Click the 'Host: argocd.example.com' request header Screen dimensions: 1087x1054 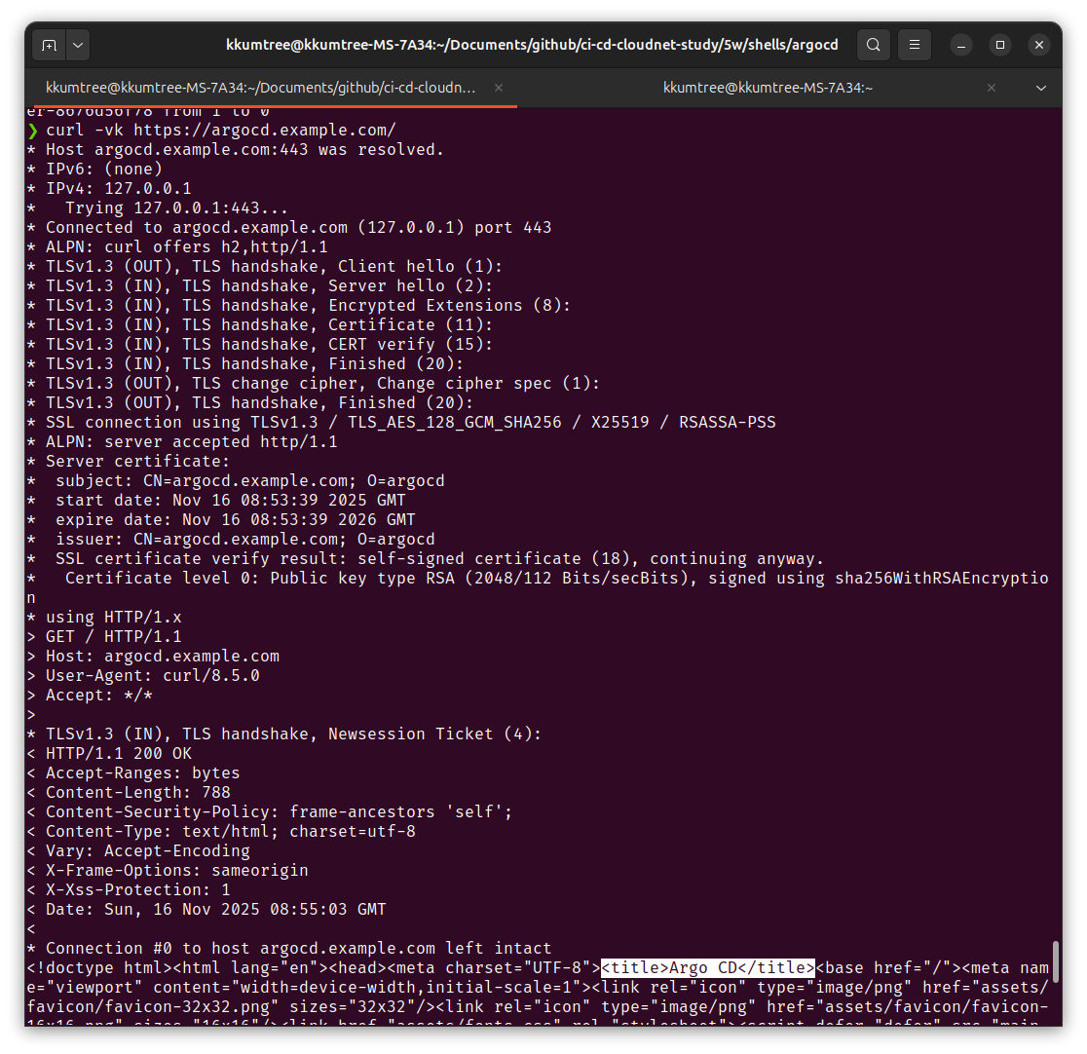click(153, 657)
